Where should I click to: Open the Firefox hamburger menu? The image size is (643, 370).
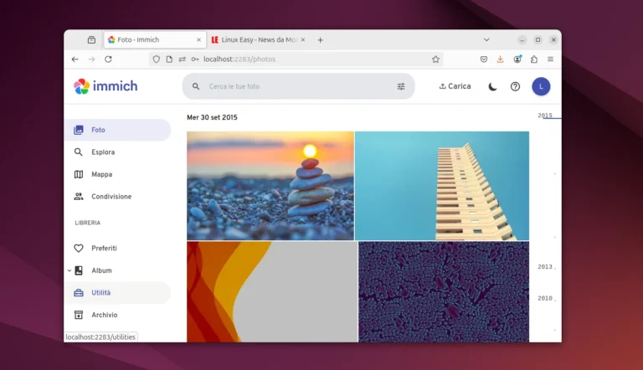coord(550,59)
